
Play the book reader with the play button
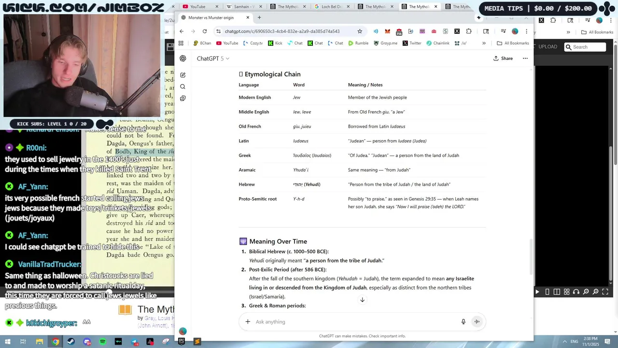537,292
